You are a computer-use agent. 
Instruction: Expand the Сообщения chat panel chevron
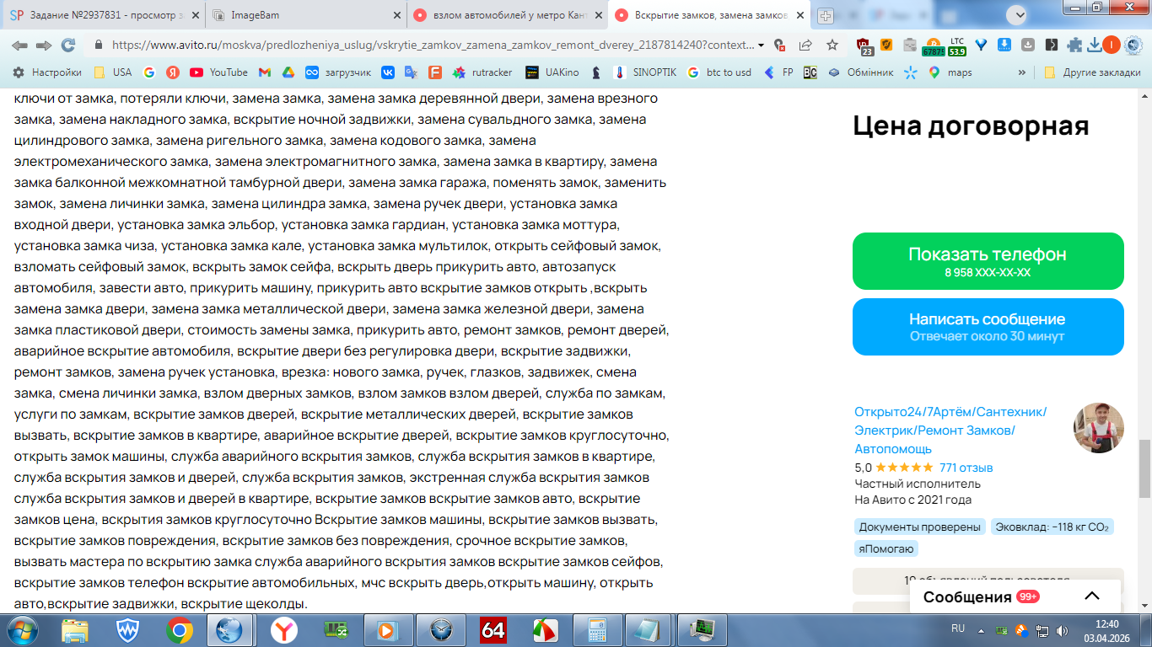[1091, 596]
